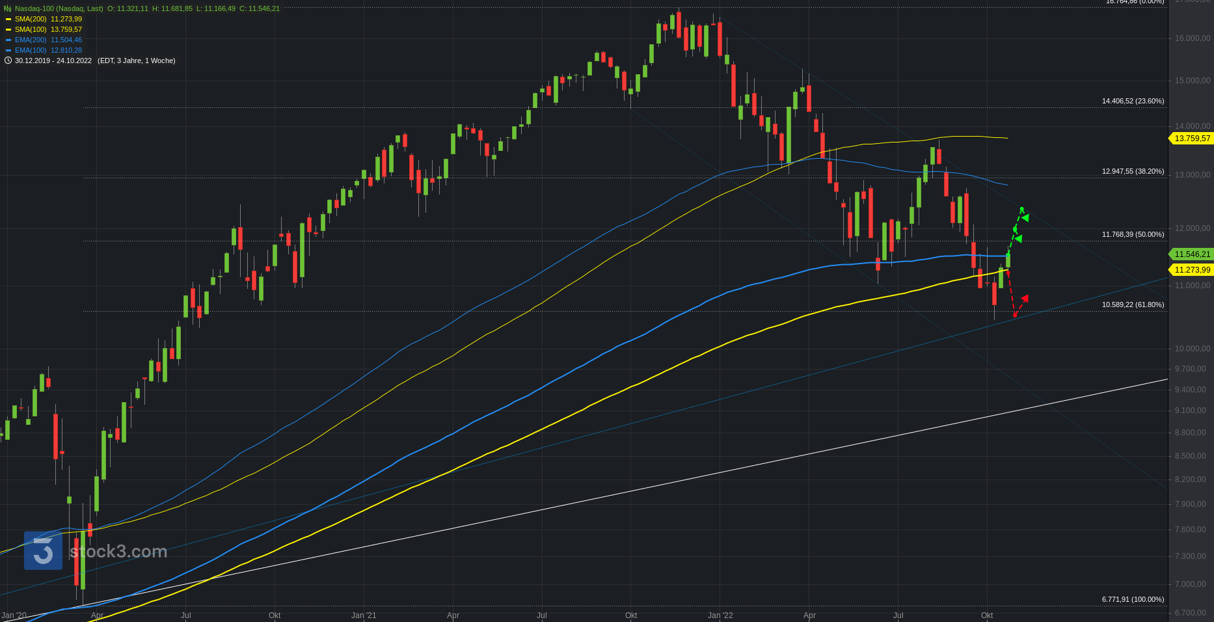Click the lower green arrowhead near 11.768 level
1214x622 pixels.
1019,239
